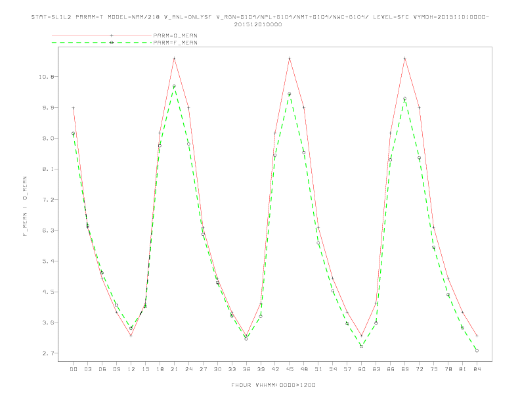The height and width of the screenshot is (402, 520).
Task: Click the x-axis tick label 39
Action: pyautogui.click(x=261, y=369)
